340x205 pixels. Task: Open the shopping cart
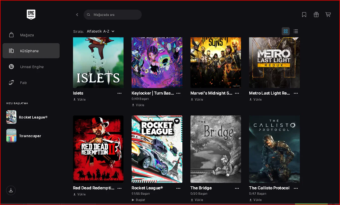[328, 15]
